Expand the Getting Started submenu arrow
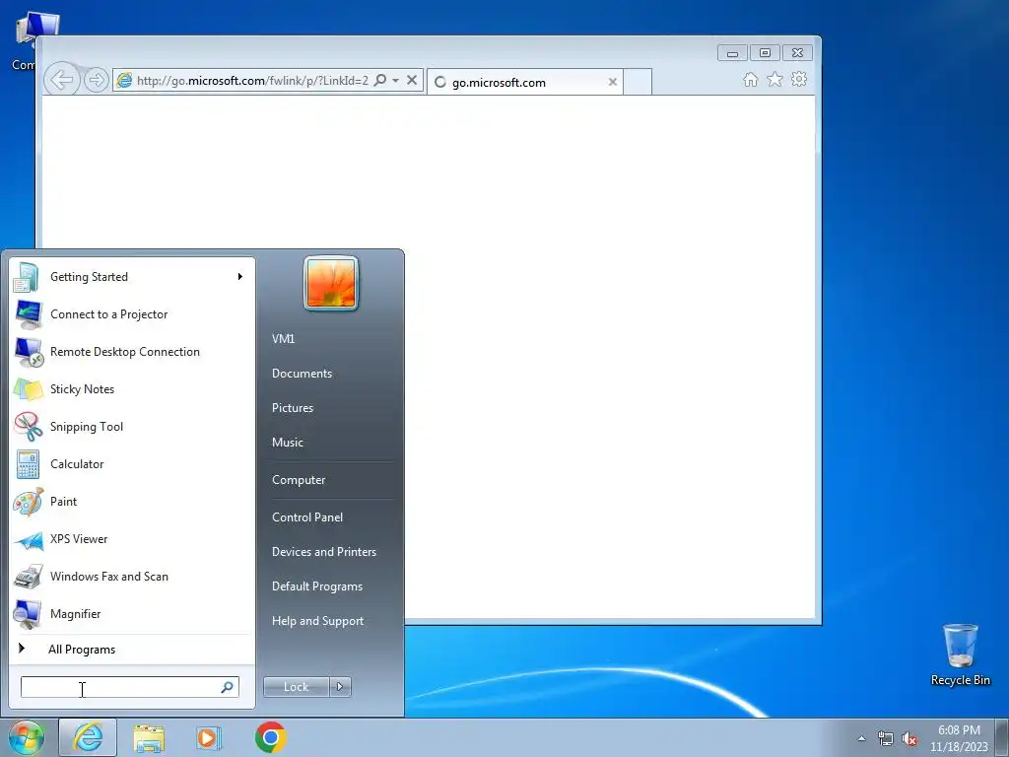This screenshot has width=1009, height=757. pos(240,277)
